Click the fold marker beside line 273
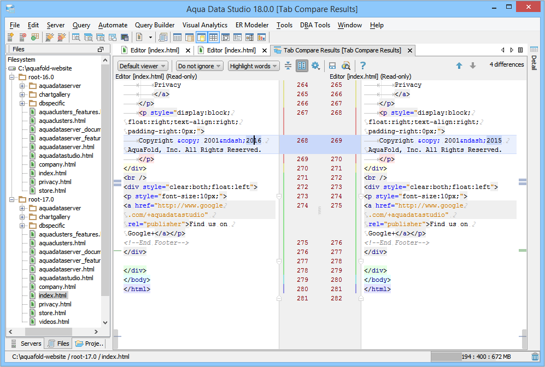Viewport: 545px width, 367px height. click(x=279, y=197)
